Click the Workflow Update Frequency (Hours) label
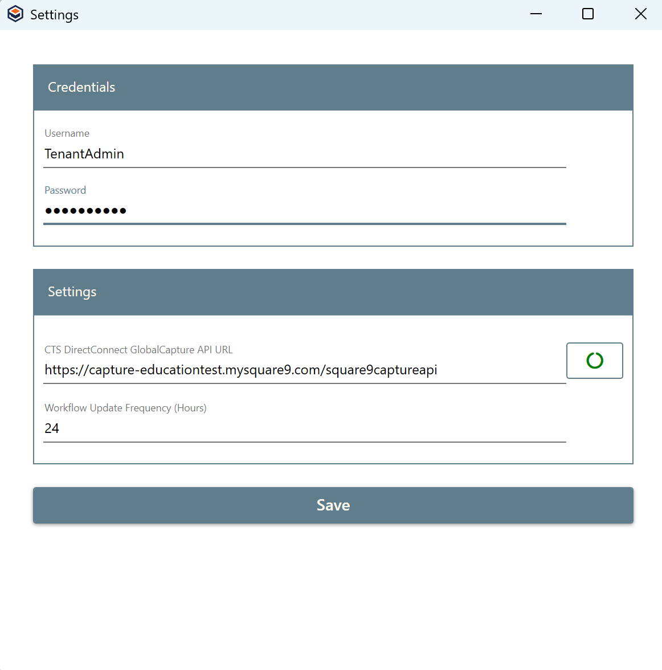Image resolution: width=662 pixels, height=670 pixels. (125, 408)
